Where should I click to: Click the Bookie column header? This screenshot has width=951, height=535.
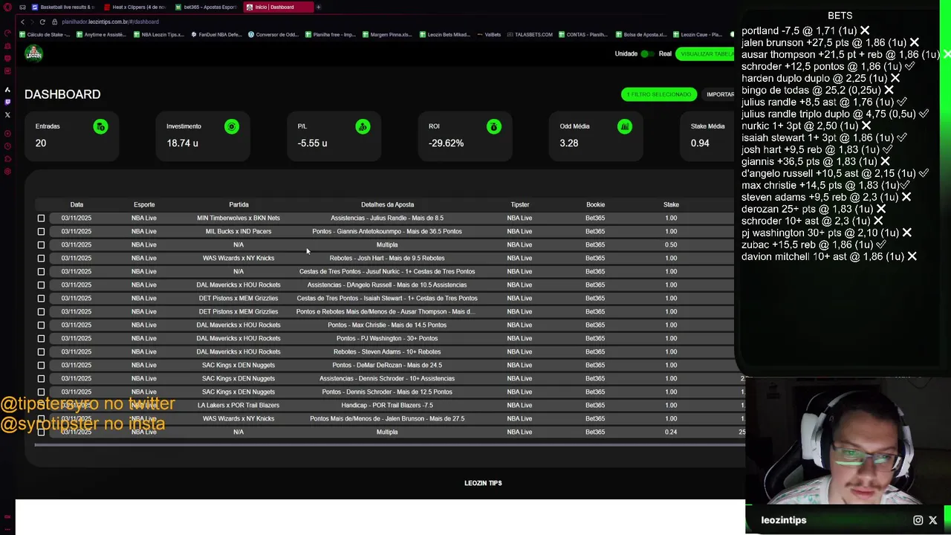click(x=595, y=204)
